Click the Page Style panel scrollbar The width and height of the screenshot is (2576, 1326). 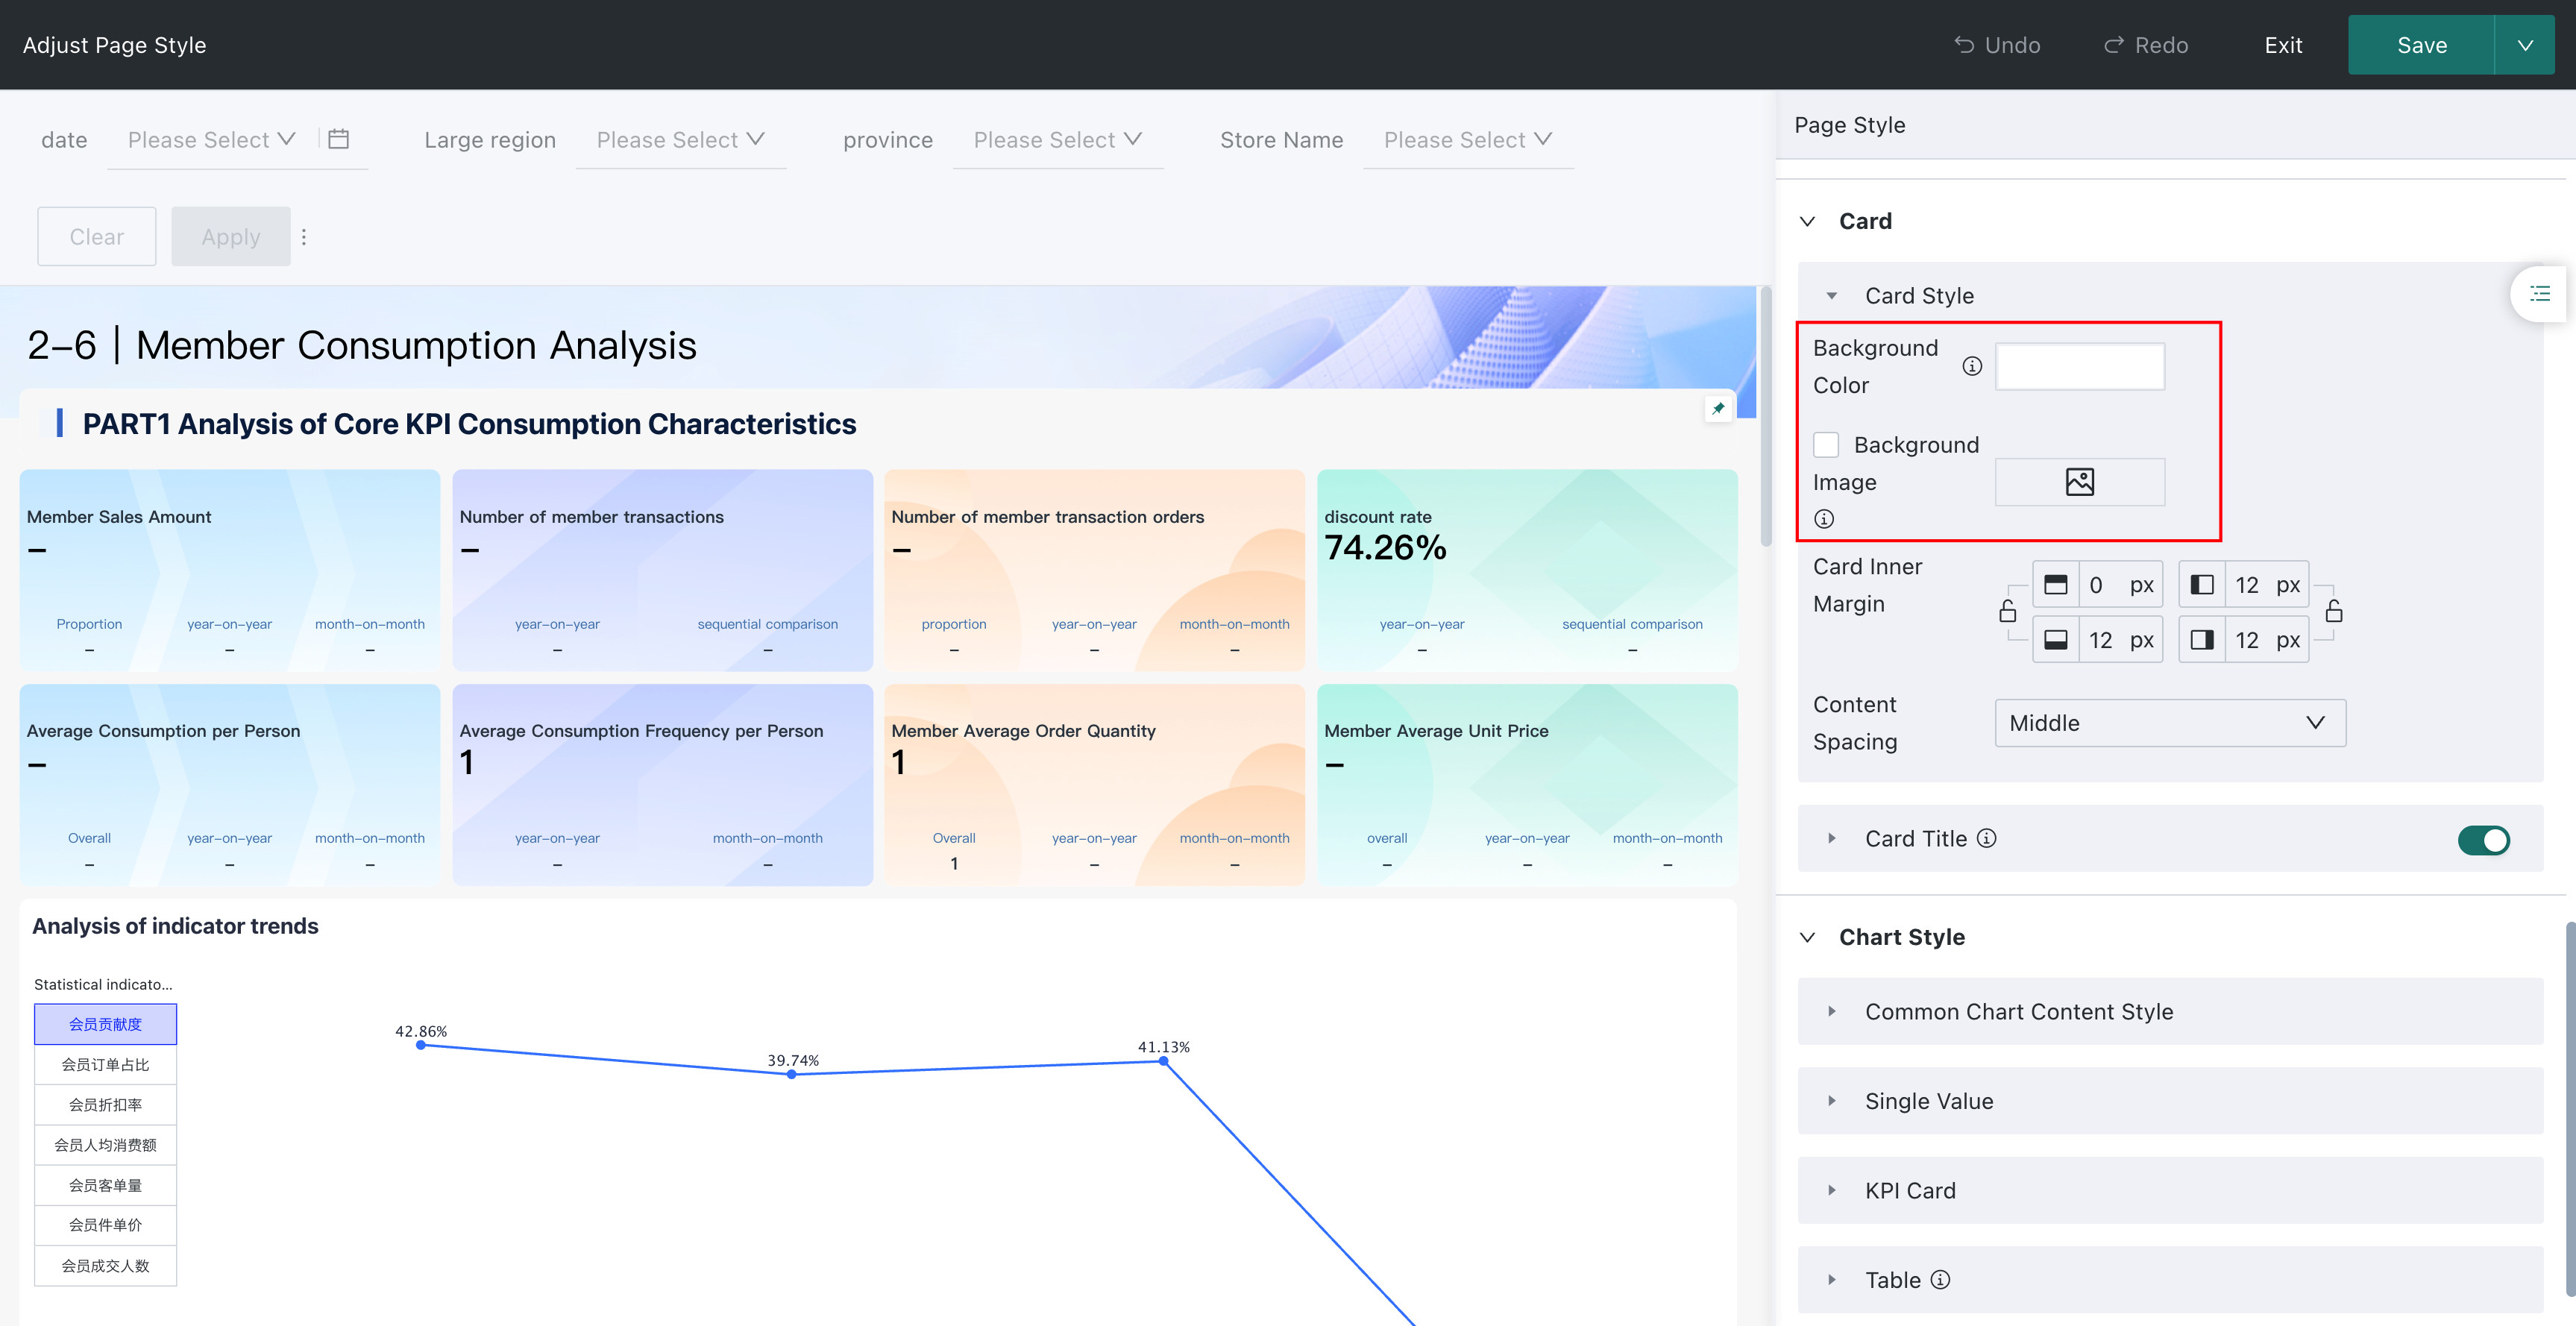tap(2571, 1110)
